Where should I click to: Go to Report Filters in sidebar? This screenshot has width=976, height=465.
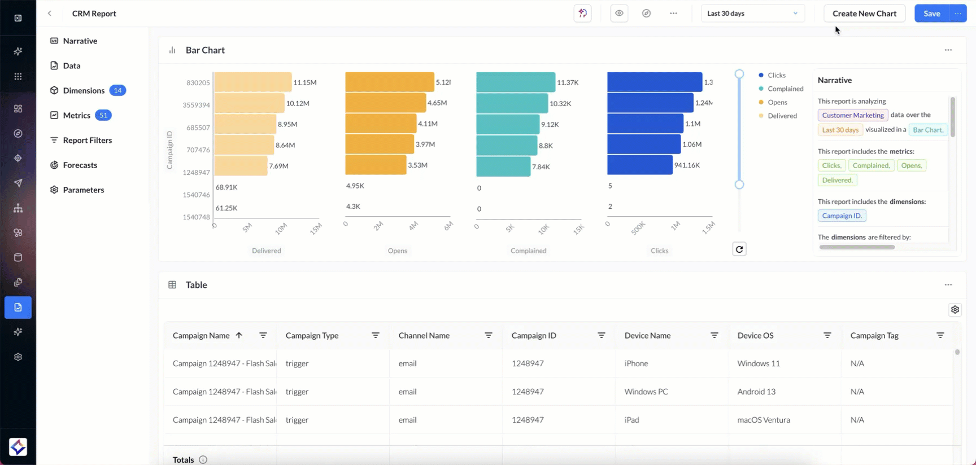[x=87, y=140]
